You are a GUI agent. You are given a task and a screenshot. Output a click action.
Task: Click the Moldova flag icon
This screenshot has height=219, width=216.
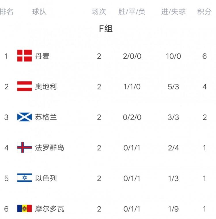pos(24,209)
